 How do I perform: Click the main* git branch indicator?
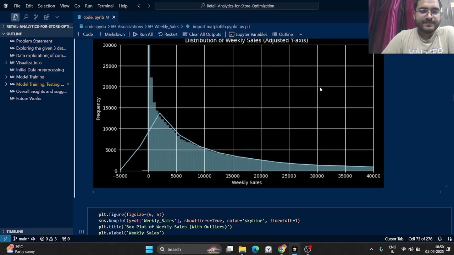coord(21,239)
